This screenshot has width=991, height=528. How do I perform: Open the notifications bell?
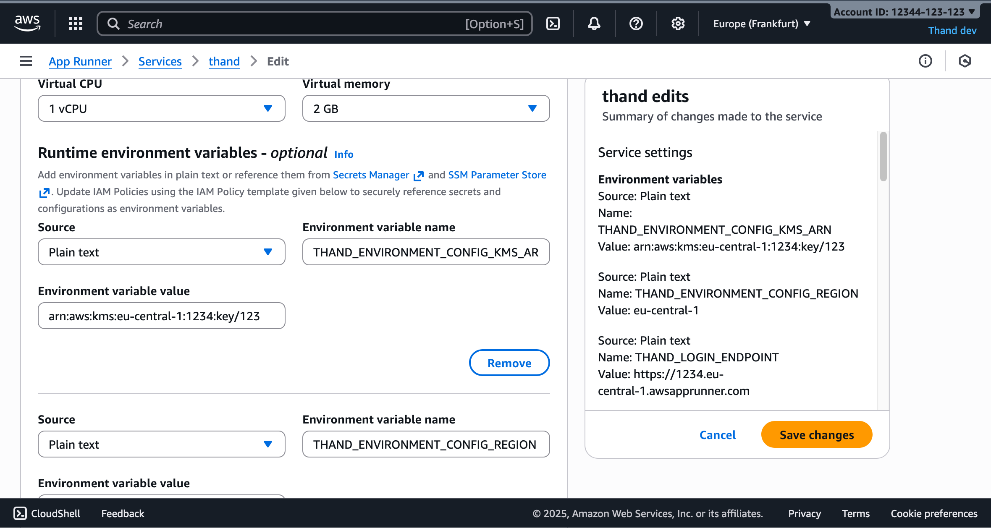point(594,24)
